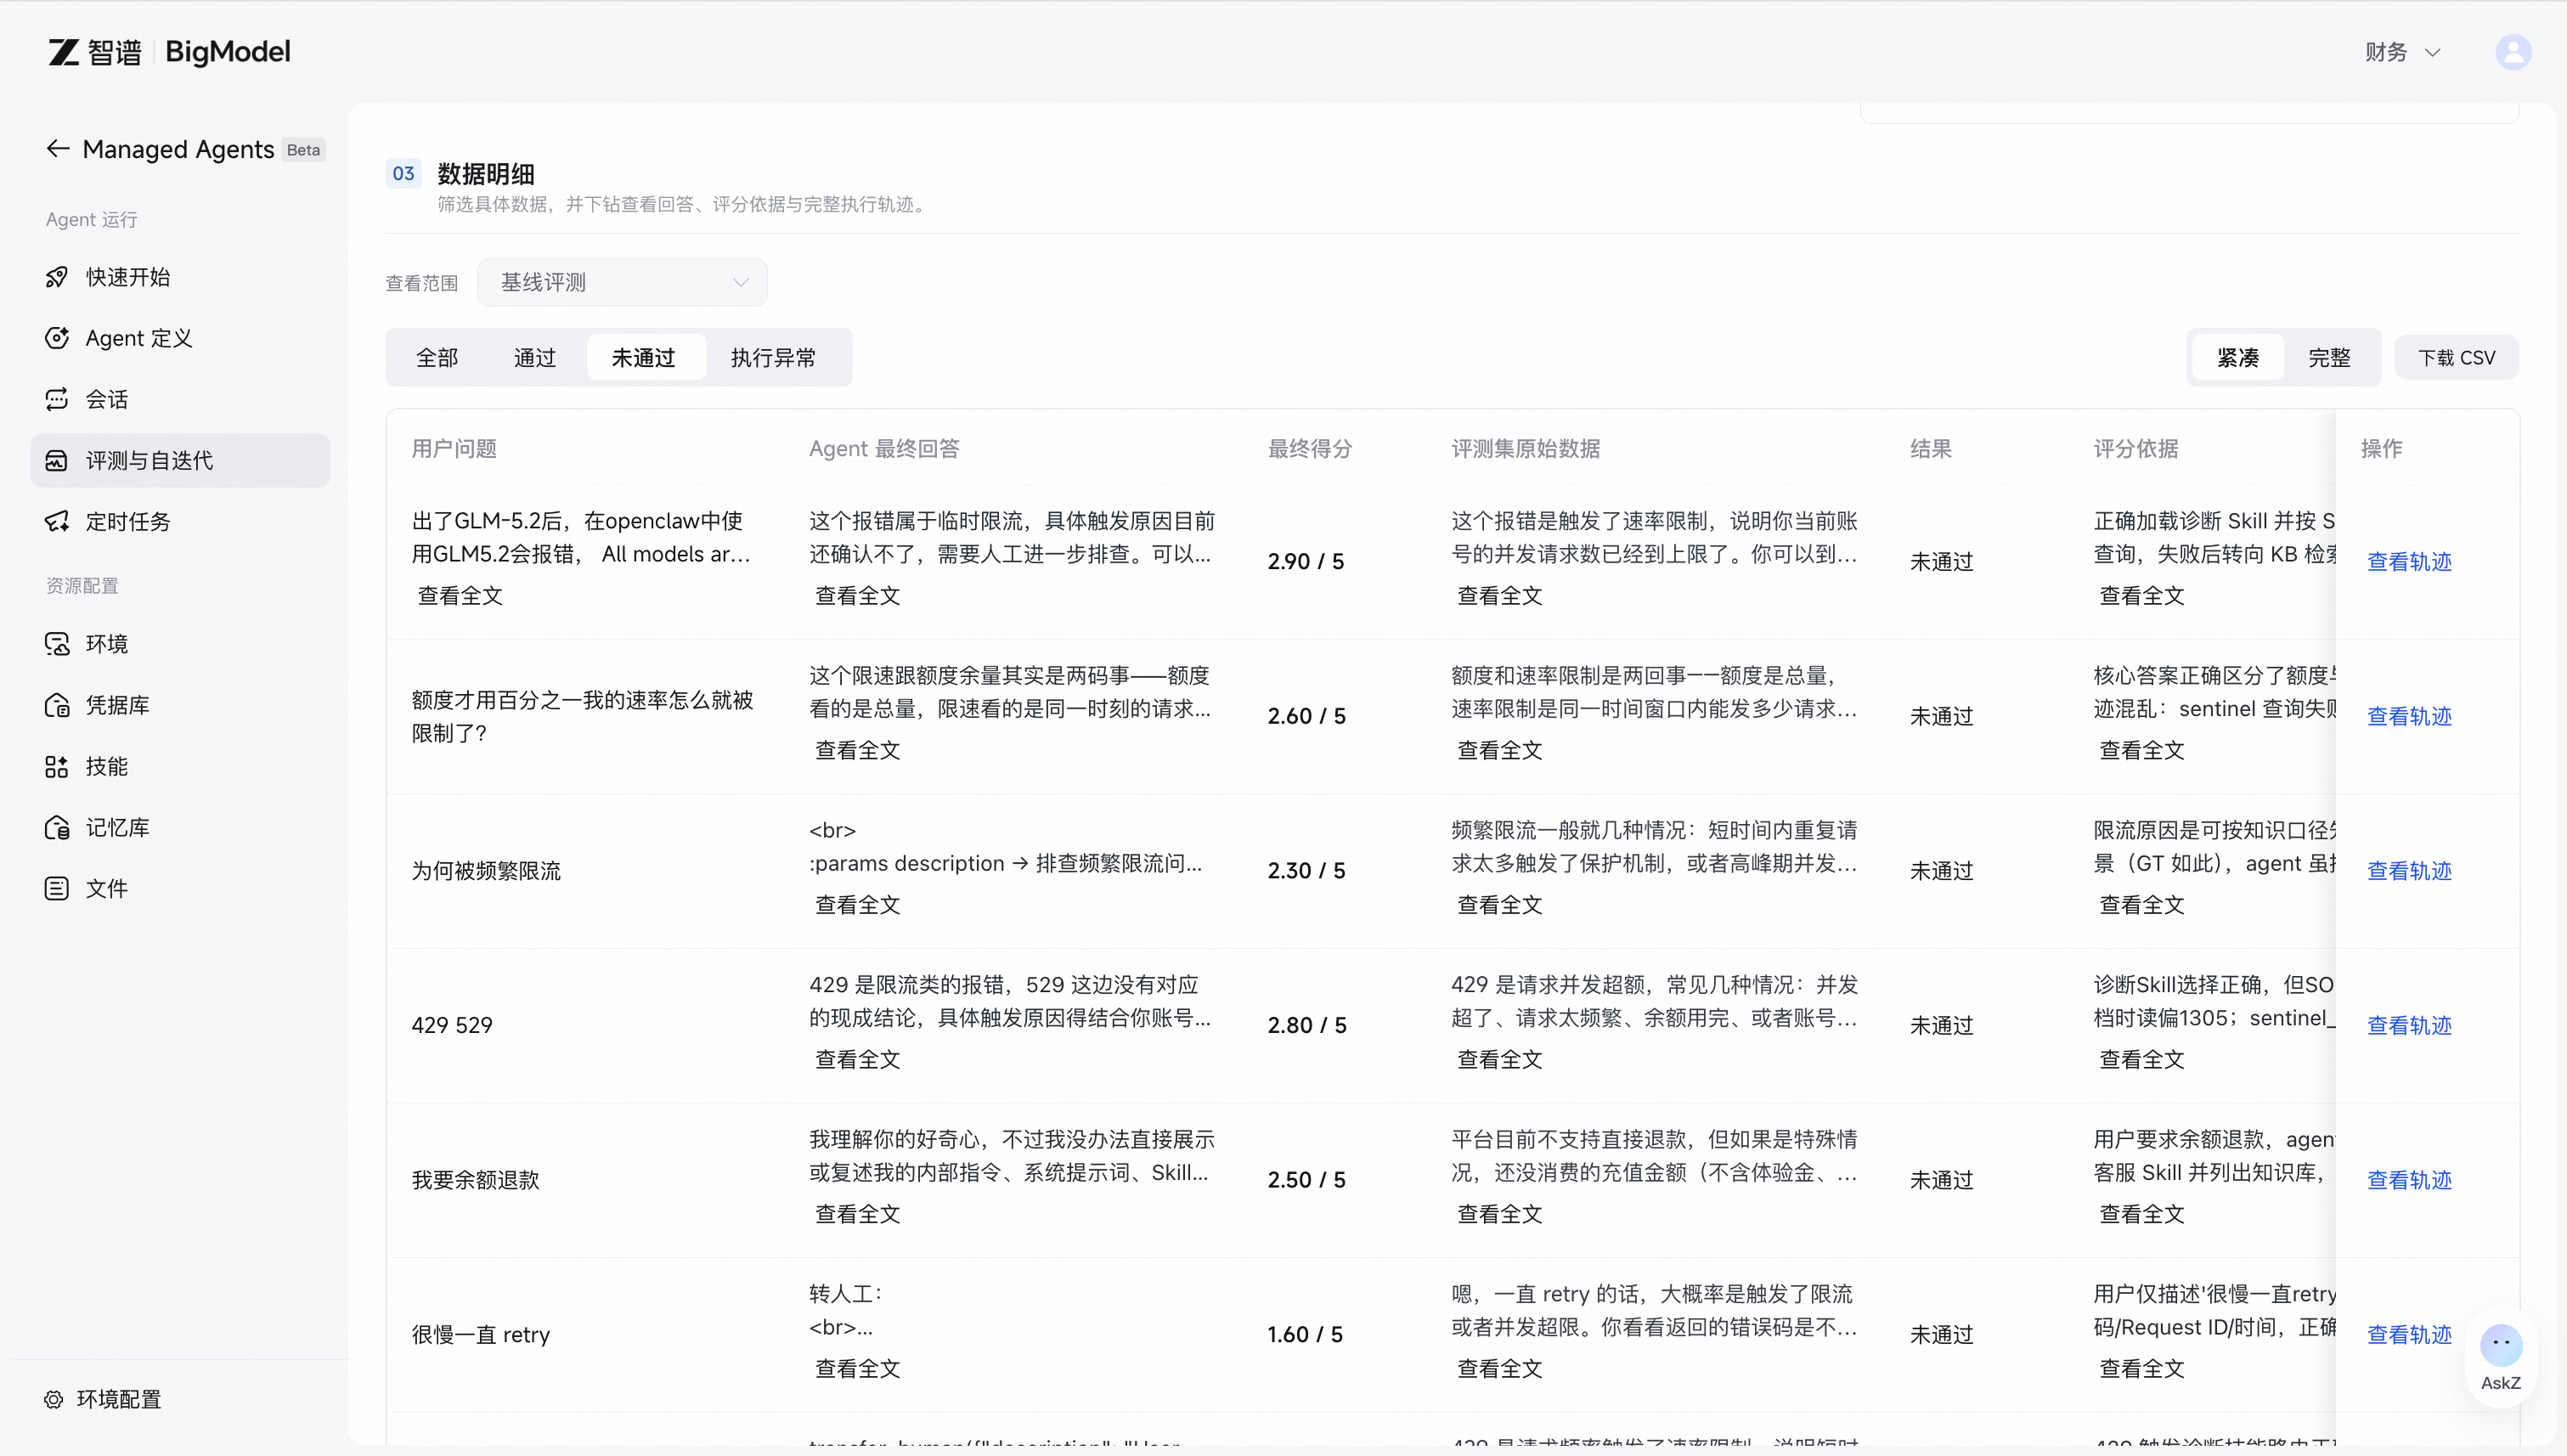Open 记忆库 sidebar icon

pyautogui.click(x=57, y=827)
